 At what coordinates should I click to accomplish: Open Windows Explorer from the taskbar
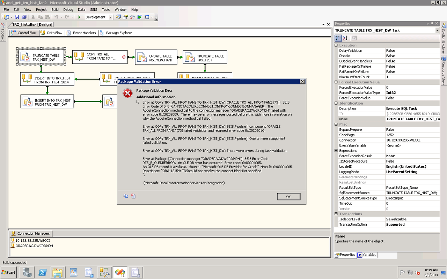58,272
